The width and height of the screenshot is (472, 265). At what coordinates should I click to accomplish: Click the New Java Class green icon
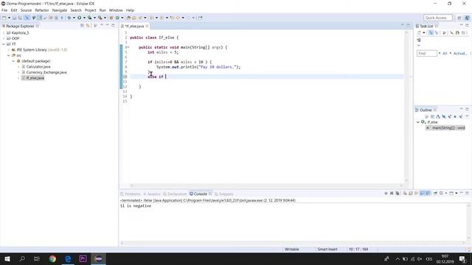[x=118, y=18]
